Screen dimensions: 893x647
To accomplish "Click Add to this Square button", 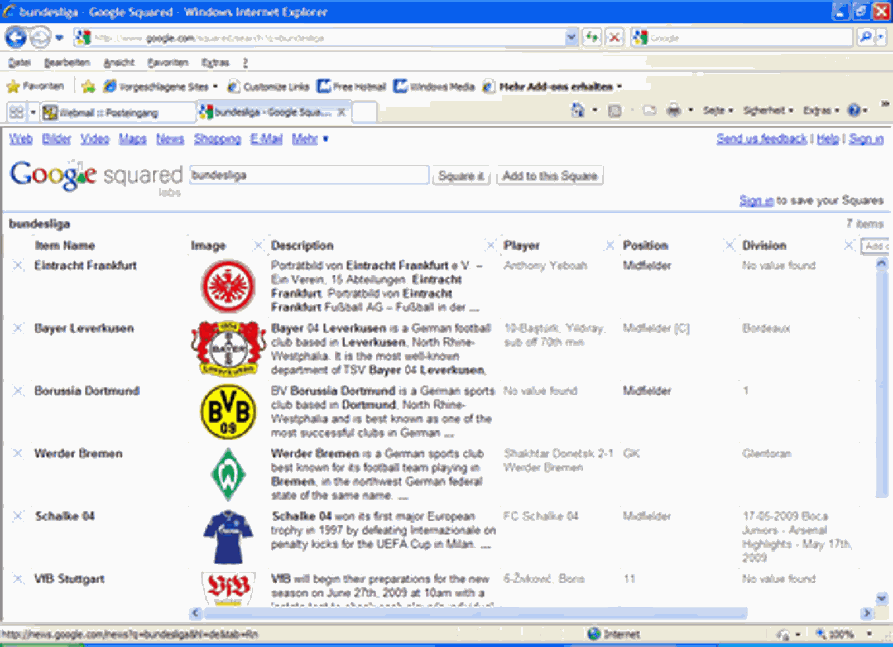I will point(550,176).
